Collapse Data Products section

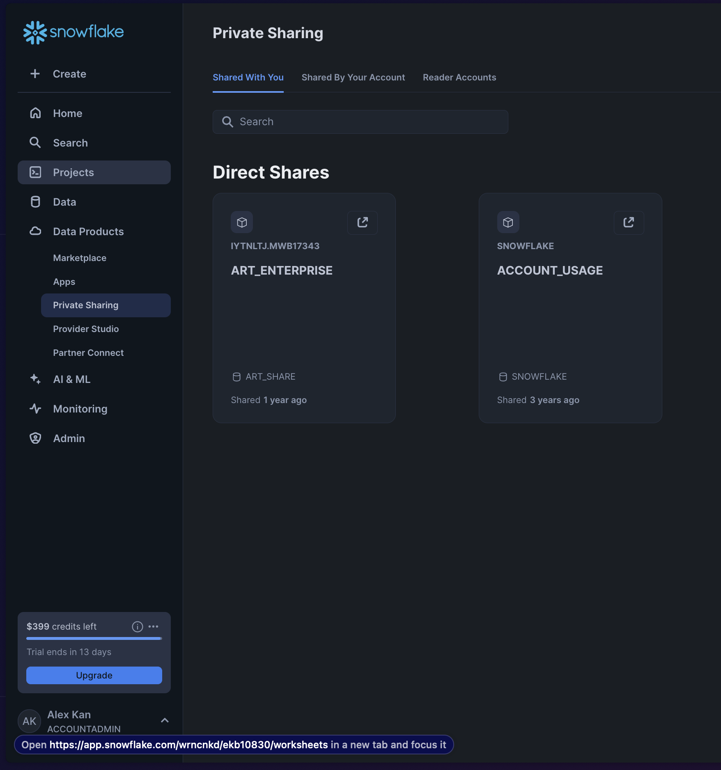coord(94,231)
